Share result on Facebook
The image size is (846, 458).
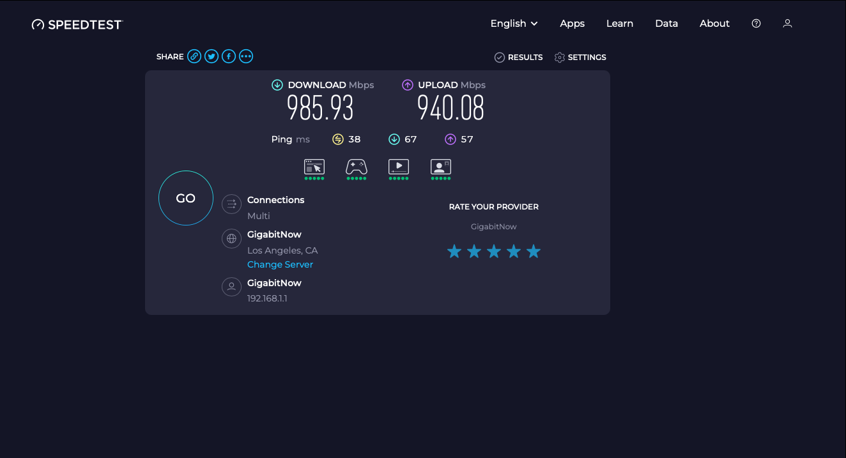[x=229, y=56]
